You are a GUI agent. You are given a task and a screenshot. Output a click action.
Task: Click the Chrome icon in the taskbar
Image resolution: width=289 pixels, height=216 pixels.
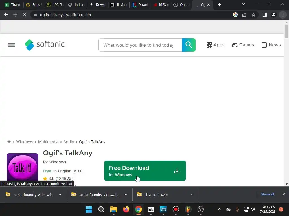point(138,209)
